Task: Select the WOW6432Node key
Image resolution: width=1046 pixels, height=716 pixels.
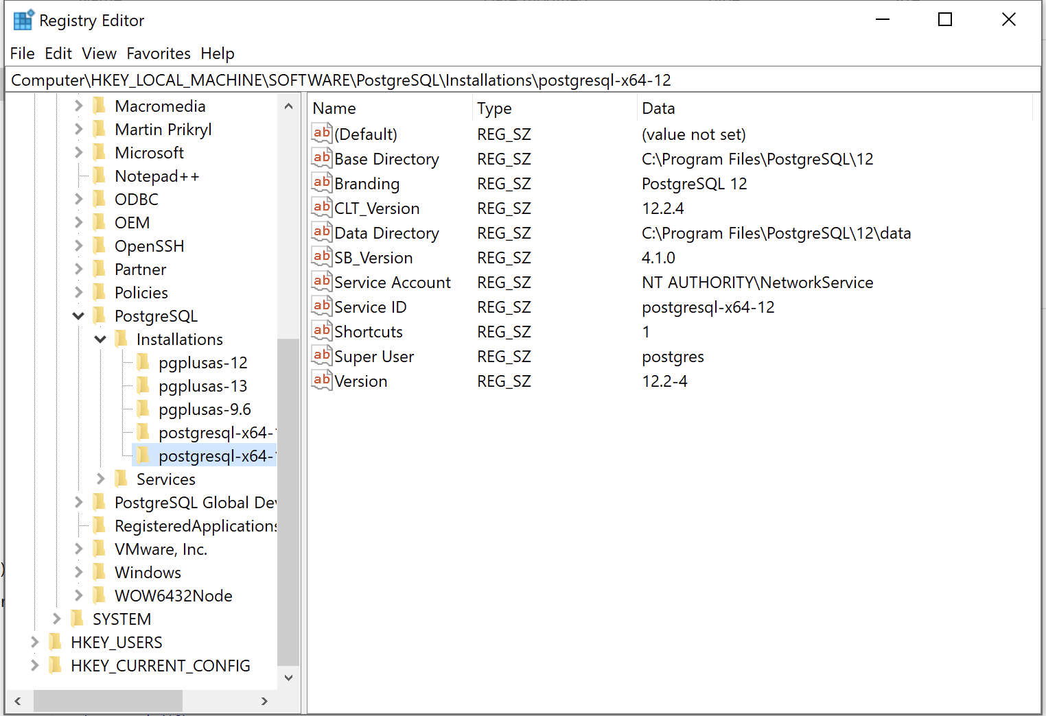Action: pos(173,595)
